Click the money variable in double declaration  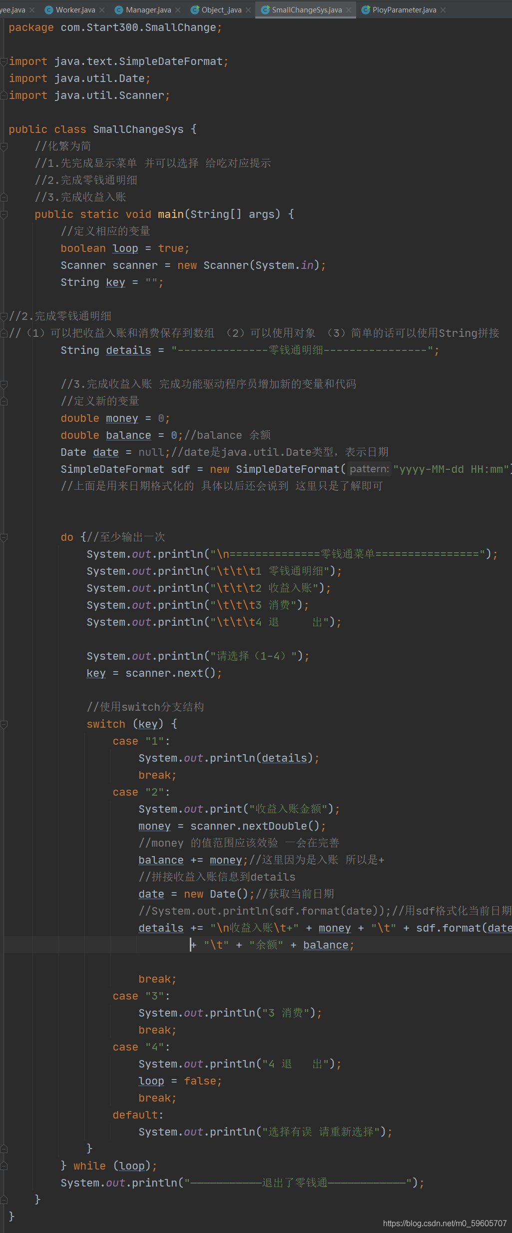[x=122, y=418]
